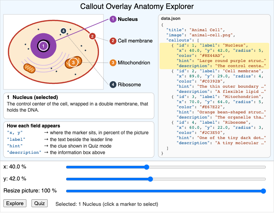274x213 pixels.
Task: Click the "title": "Animal Cell" JSON line
Action: tap(196, 30)
